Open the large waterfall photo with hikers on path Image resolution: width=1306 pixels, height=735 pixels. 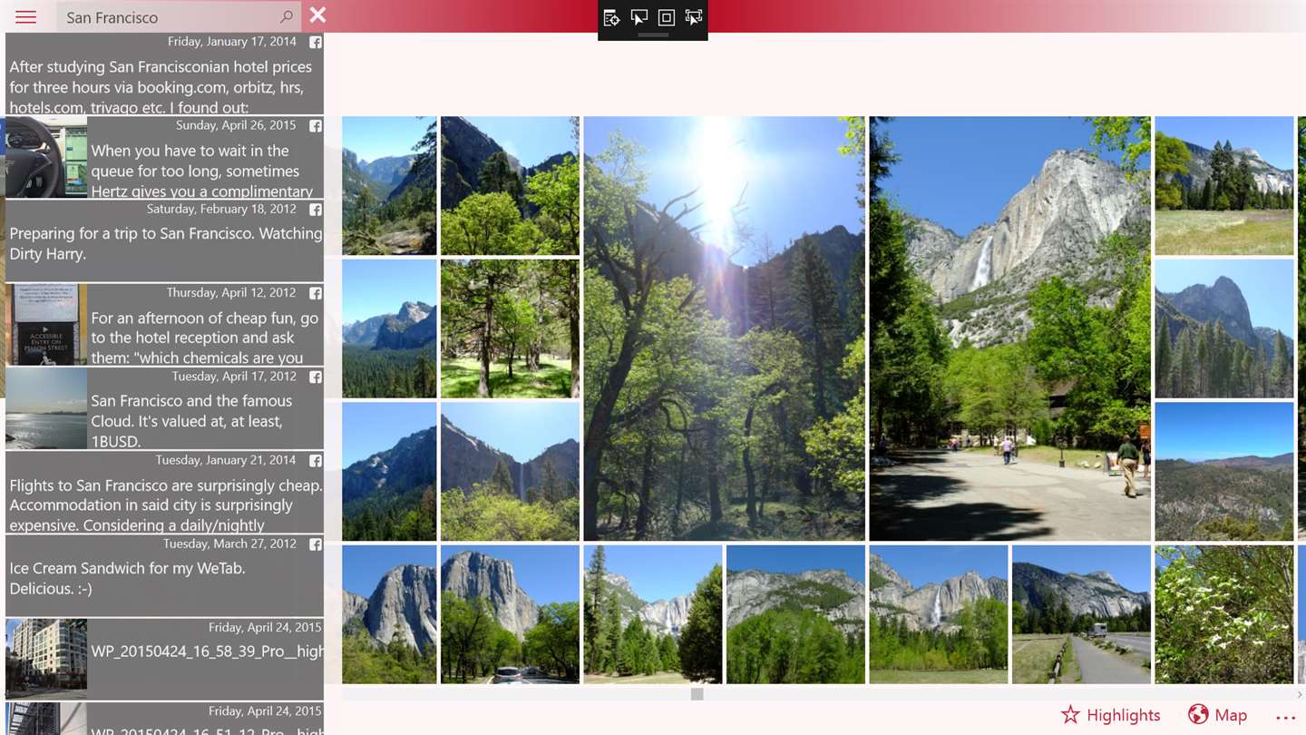[x=1009, y=328]
